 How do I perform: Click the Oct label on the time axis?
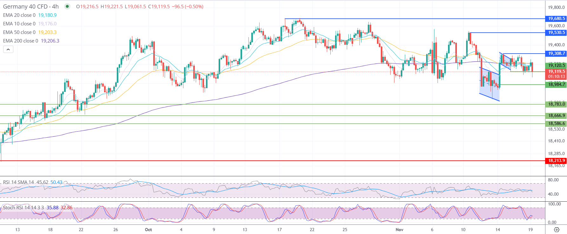pos(148,230)
